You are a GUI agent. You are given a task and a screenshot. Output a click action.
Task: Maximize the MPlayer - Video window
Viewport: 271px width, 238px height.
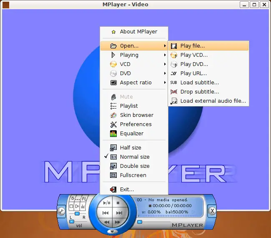(254, 5)
